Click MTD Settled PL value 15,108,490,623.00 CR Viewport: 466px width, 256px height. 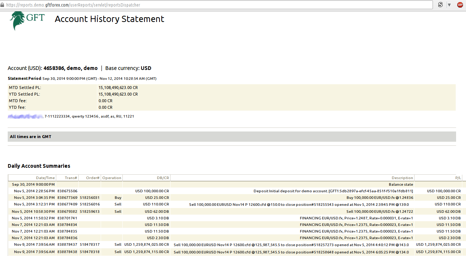click(x=118, y=88)
